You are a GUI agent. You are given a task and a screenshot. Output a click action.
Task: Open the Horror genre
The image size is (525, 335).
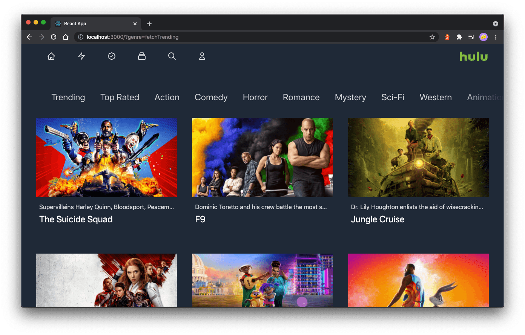tap(255, 97)
